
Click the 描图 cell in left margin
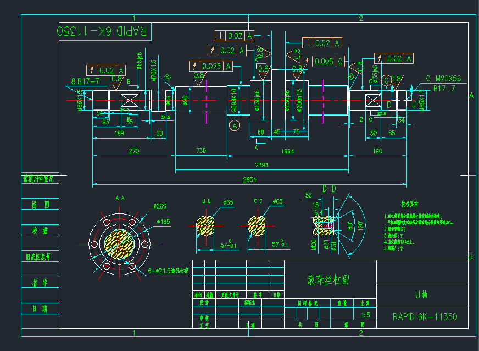click(40, 205)
